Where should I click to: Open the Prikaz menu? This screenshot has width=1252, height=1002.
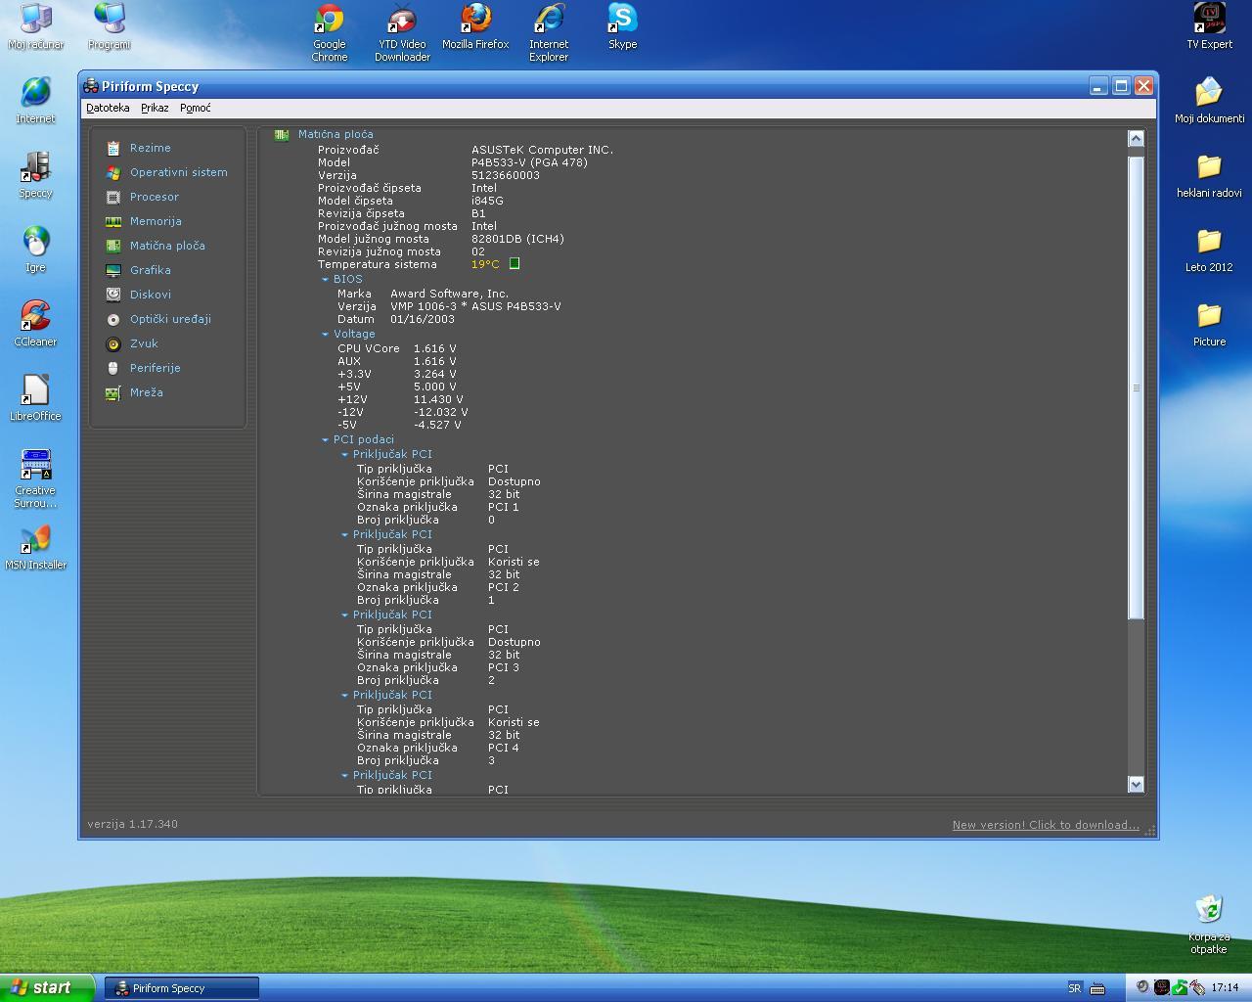coord(155,108)
